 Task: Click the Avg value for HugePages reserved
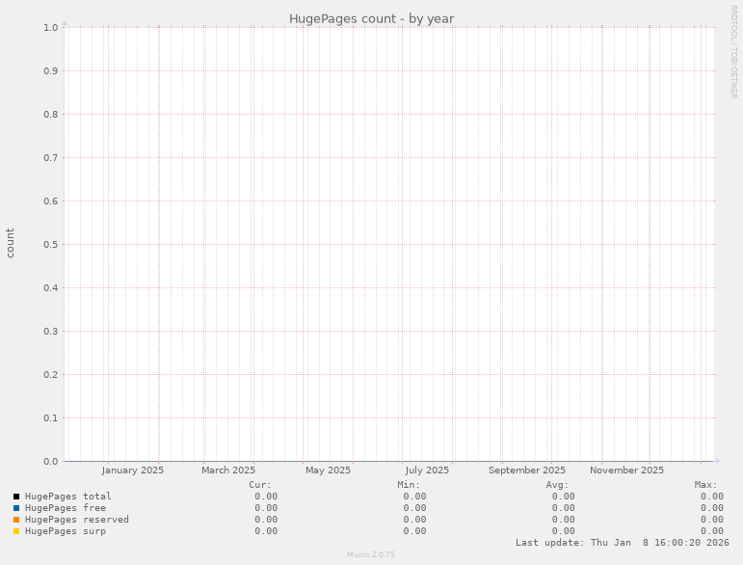point(564,520)
